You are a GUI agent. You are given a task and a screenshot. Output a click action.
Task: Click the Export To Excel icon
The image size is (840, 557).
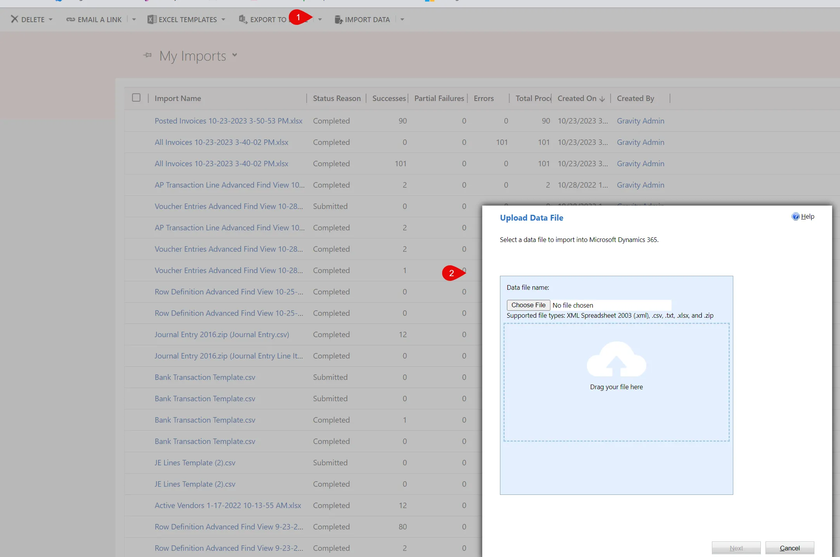[x=243, y=19]
